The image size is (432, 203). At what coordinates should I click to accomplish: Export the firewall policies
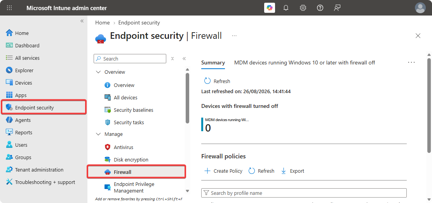tap(292, 171)
